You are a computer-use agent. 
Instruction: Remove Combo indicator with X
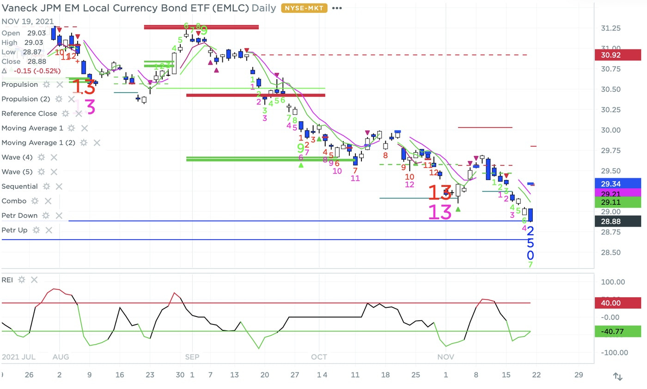(x=48, y=201)
